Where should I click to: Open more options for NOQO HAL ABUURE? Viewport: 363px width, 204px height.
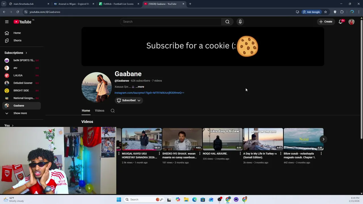pyautogui.click(x=240, y=154)
